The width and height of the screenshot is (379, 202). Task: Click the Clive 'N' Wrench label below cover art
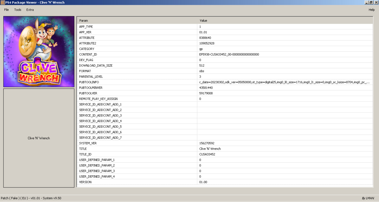click(x=39, y=138)
